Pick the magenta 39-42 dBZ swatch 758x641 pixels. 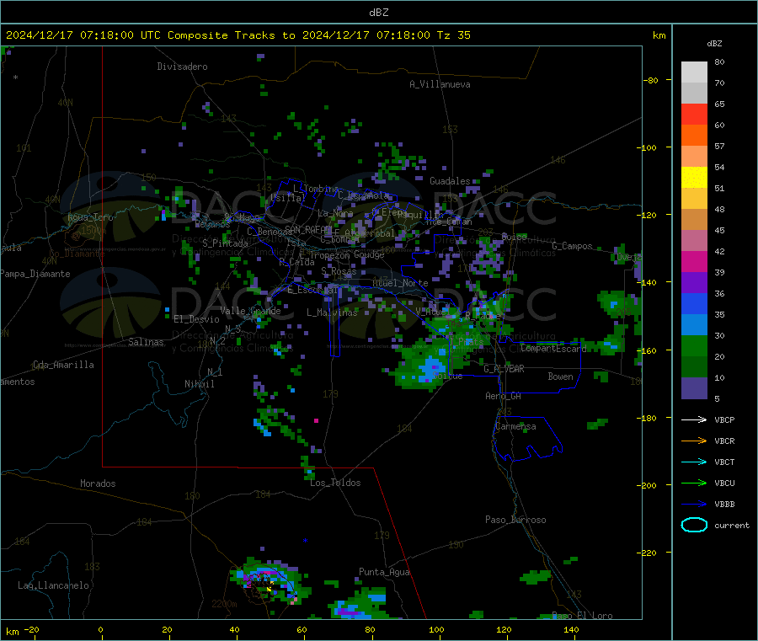tap(694, 261)
